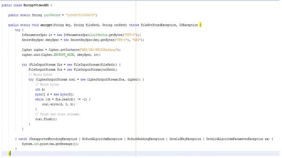Click the "SecretKeySpec skeySpec" declaration
282x158 pixels.
click(40, 40)
